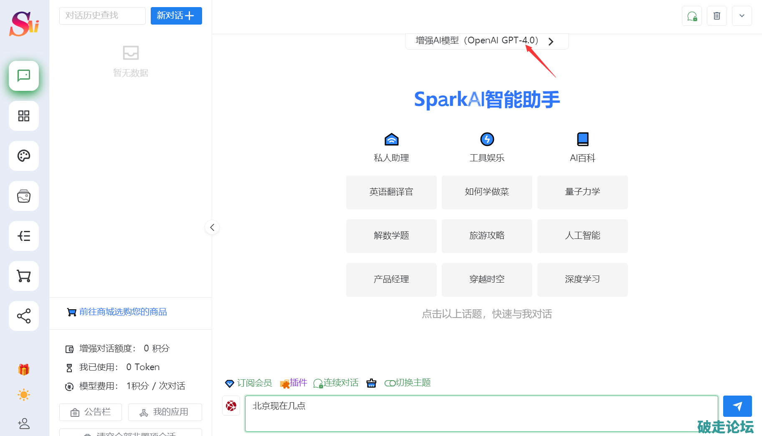Open the chat section in the sidebar

(x=24, y=76)
